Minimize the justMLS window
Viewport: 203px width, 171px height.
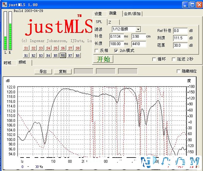[x=185, y=5]
